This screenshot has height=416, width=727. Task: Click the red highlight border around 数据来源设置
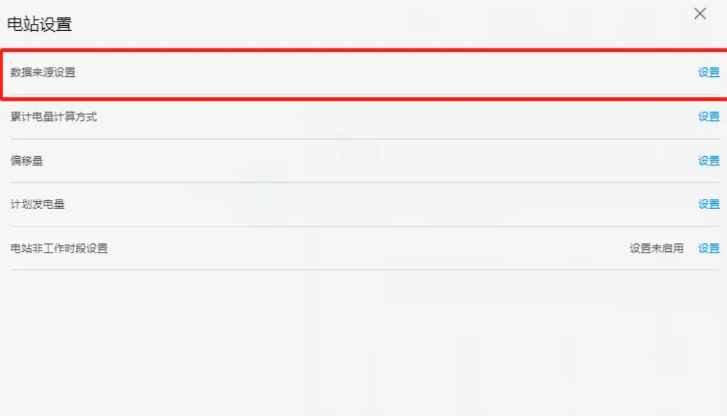[x=360, y=50]
